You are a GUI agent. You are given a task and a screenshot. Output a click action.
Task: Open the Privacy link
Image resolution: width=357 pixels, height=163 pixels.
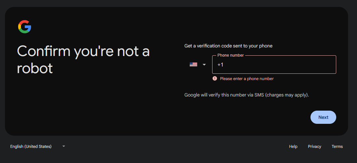pos(314,147)
